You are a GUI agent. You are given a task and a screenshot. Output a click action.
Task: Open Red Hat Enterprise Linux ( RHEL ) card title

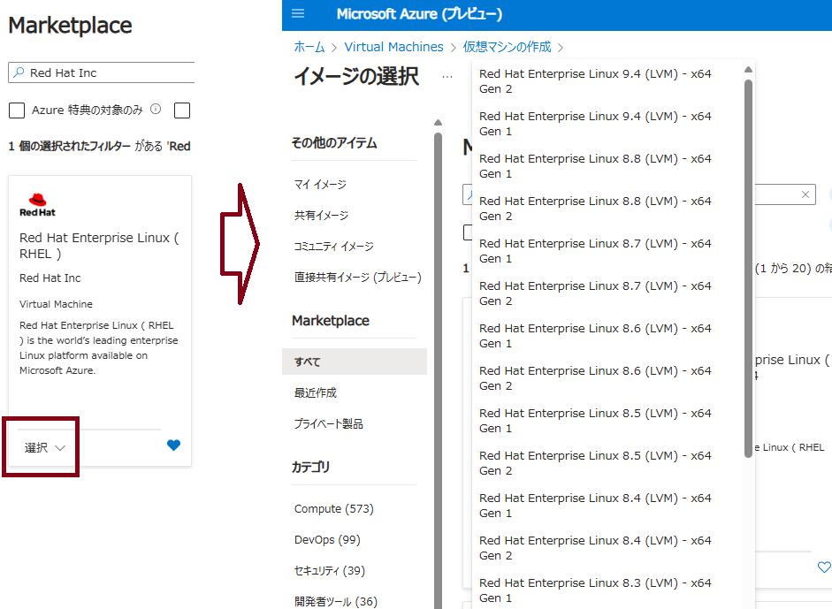click(x=99, y=246)
